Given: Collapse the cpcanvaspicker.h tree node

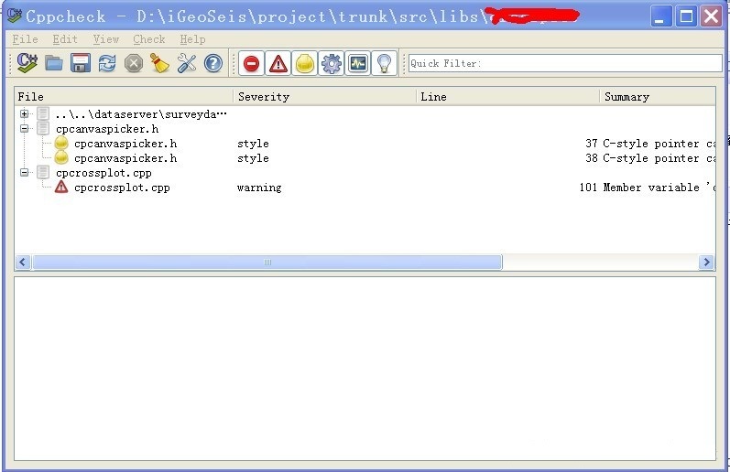Looking at the screenshot, I should pos(25,129).
